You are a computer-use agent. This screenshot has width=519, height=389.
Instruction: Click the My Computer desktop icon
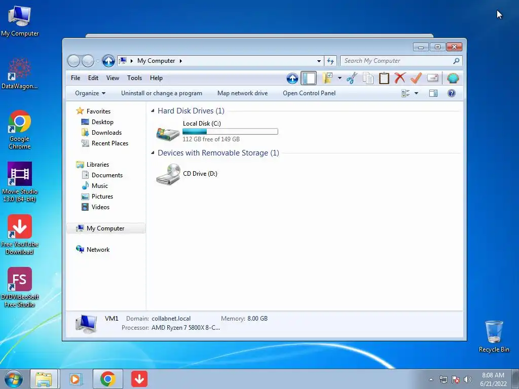point(20,21)
